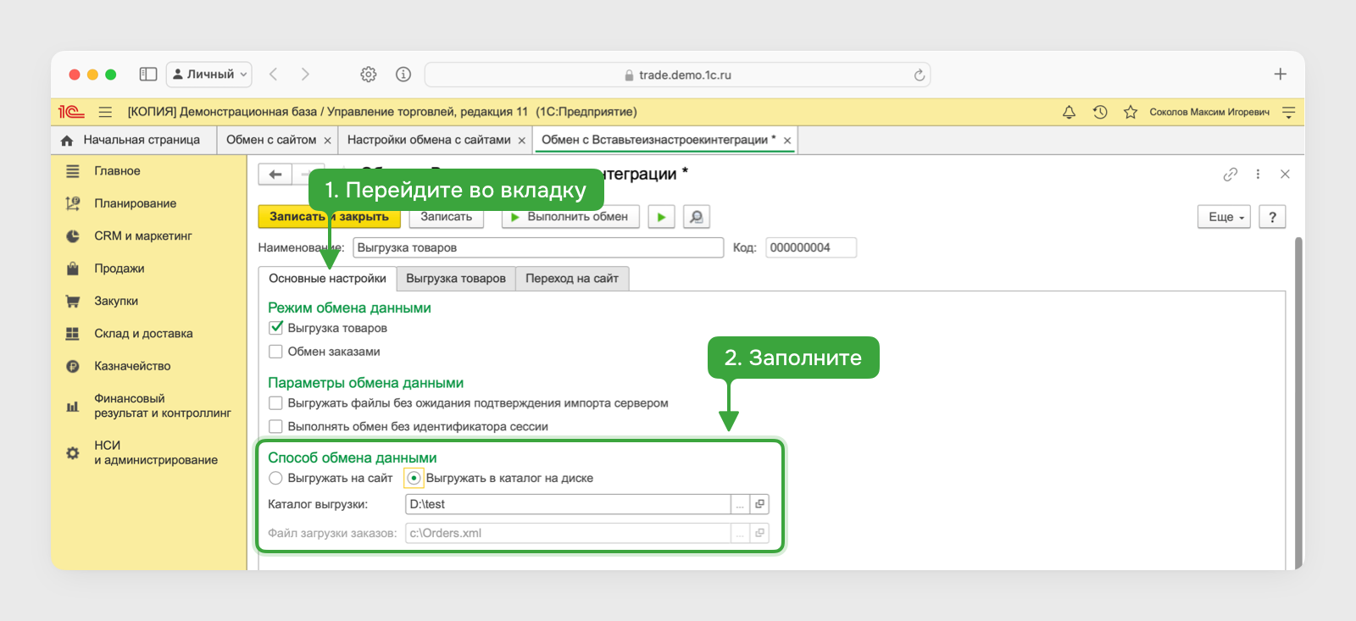Open the history clock icon

pos(1100,112)
